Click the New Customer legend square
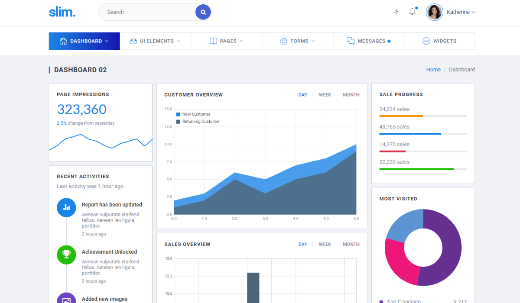Screen dimensions: 520x303 (178, 114)
